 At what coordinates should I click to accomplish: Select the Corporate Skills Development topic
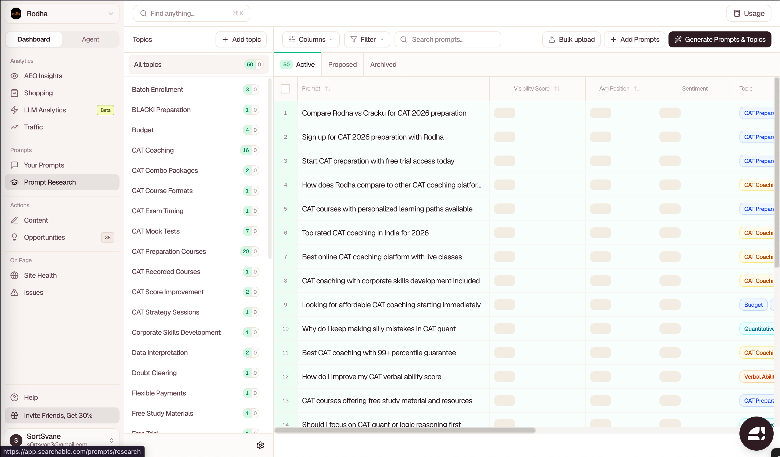196,332
